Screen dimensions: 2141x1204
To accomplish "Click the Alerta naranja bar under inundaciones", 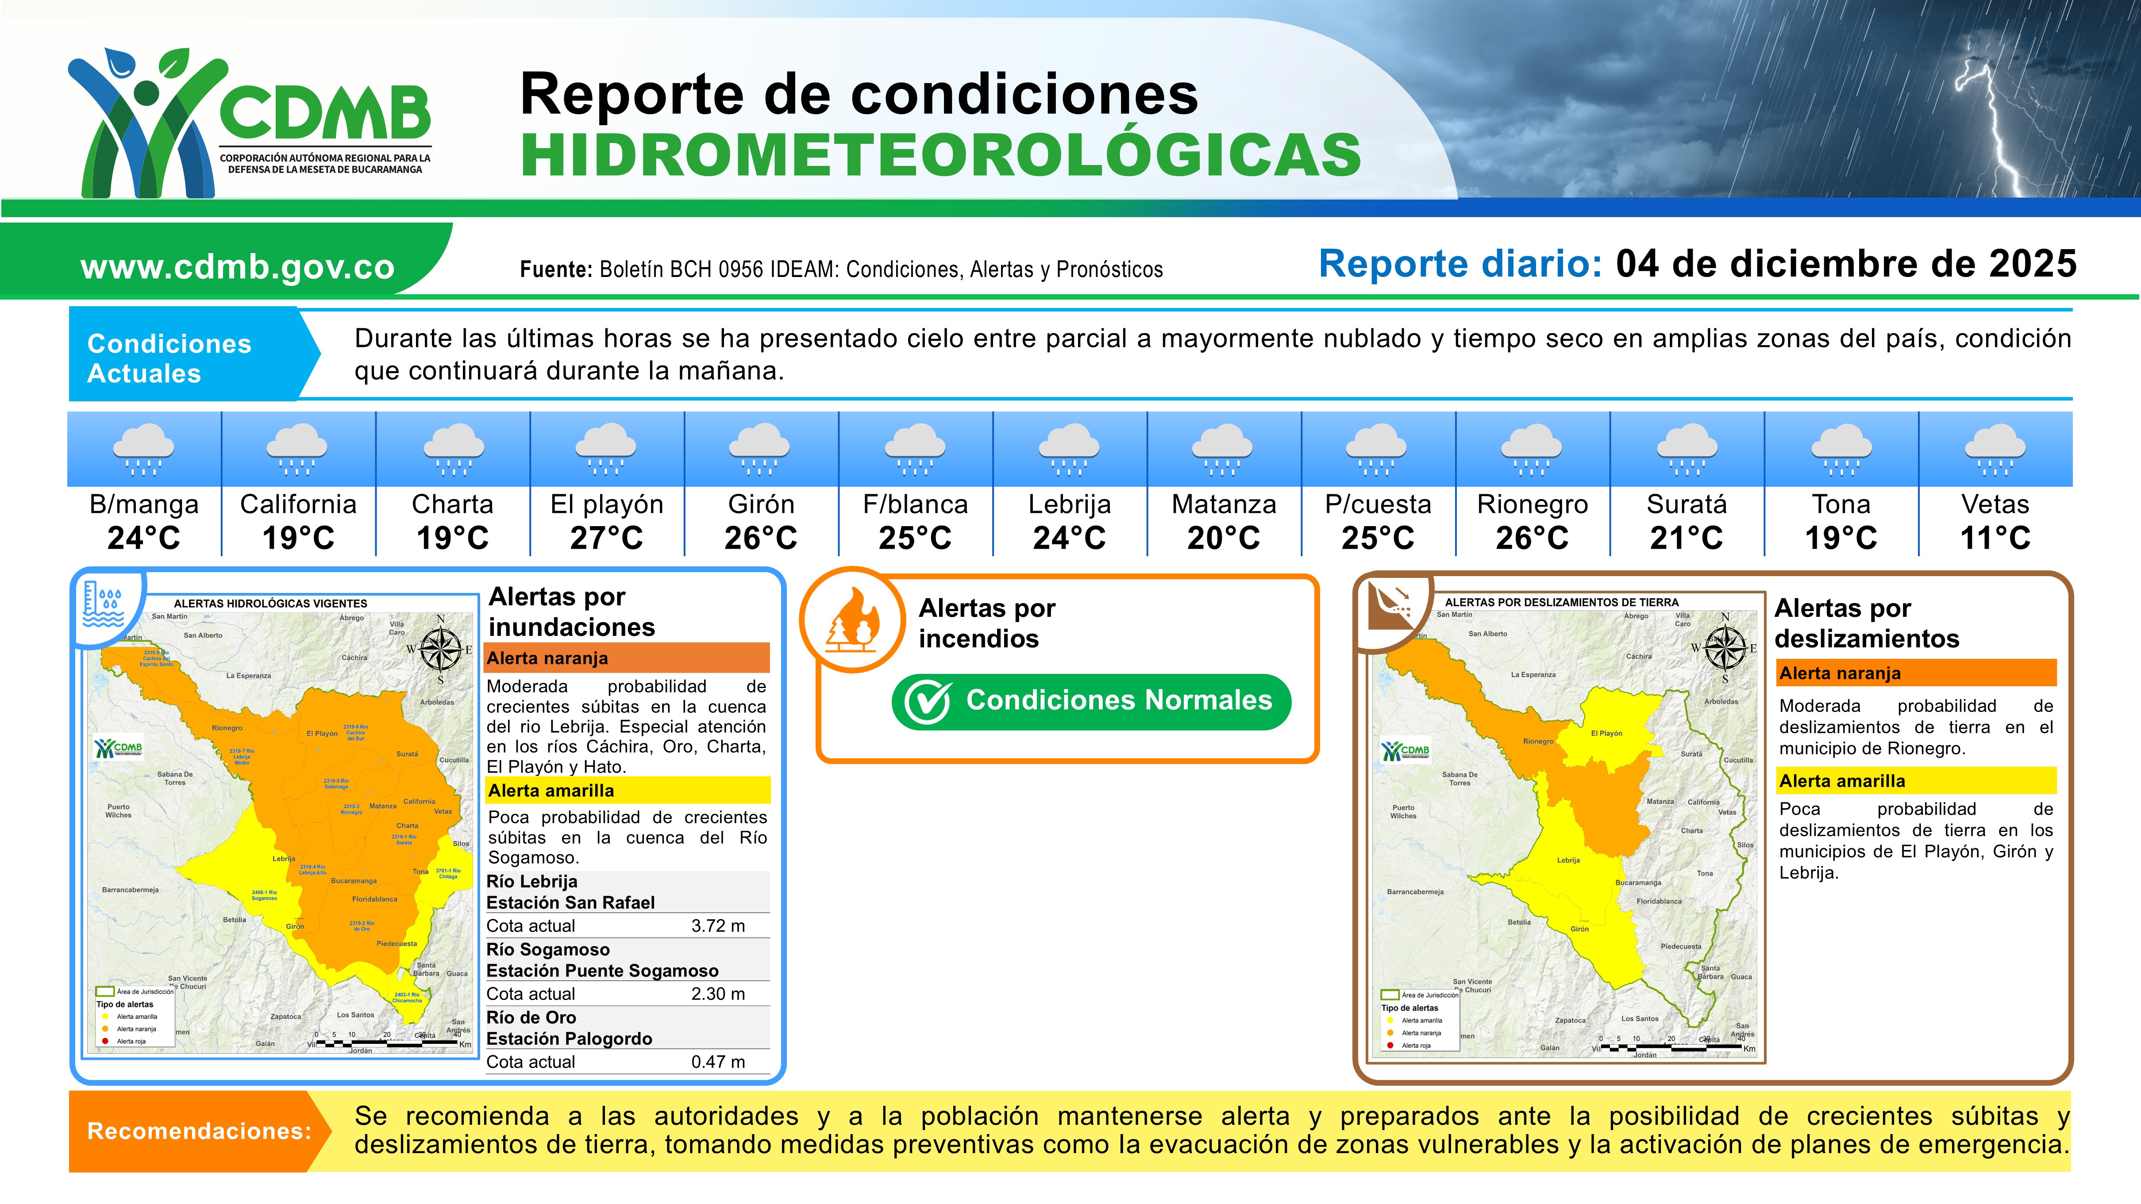I will (628, 658).
